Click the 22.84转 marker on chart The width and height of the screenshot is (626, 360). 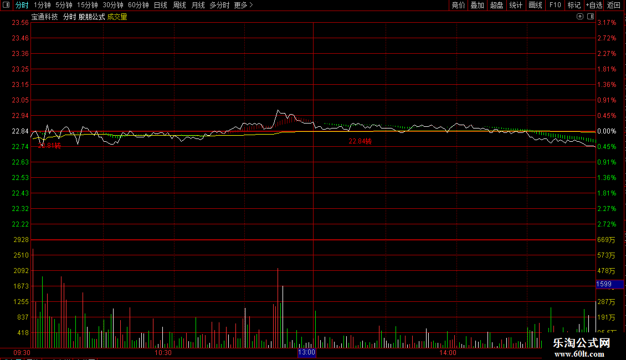coord(360,141)
